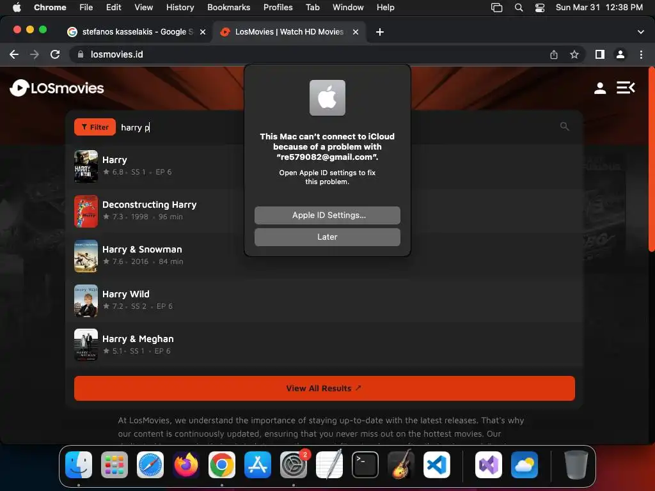655x491 pixels.
Task: Open the Bookmarks menu
Action: tap(228, 8)
